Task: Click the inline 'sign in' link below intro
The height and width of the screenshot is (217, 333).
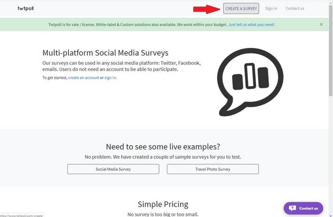Action: pyautogui.click(x=110, y=78)
